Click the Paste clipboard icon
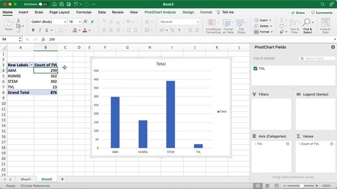The image size is (337, 189). click(x=8, y=23)
